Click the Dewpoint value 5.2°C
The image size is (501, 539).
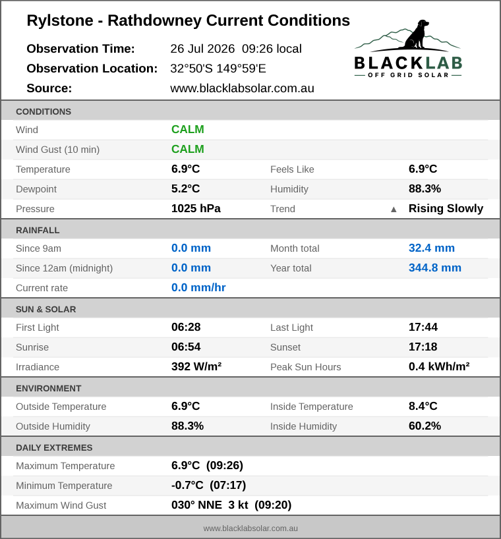pos(186,188)
